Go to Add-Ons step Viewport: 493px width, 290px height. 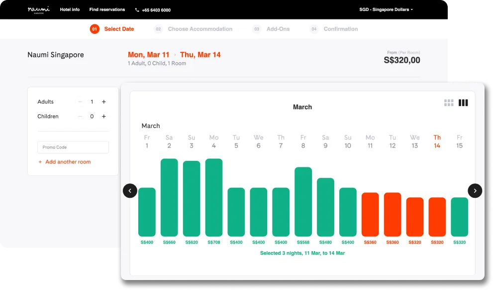click(271, 29)
